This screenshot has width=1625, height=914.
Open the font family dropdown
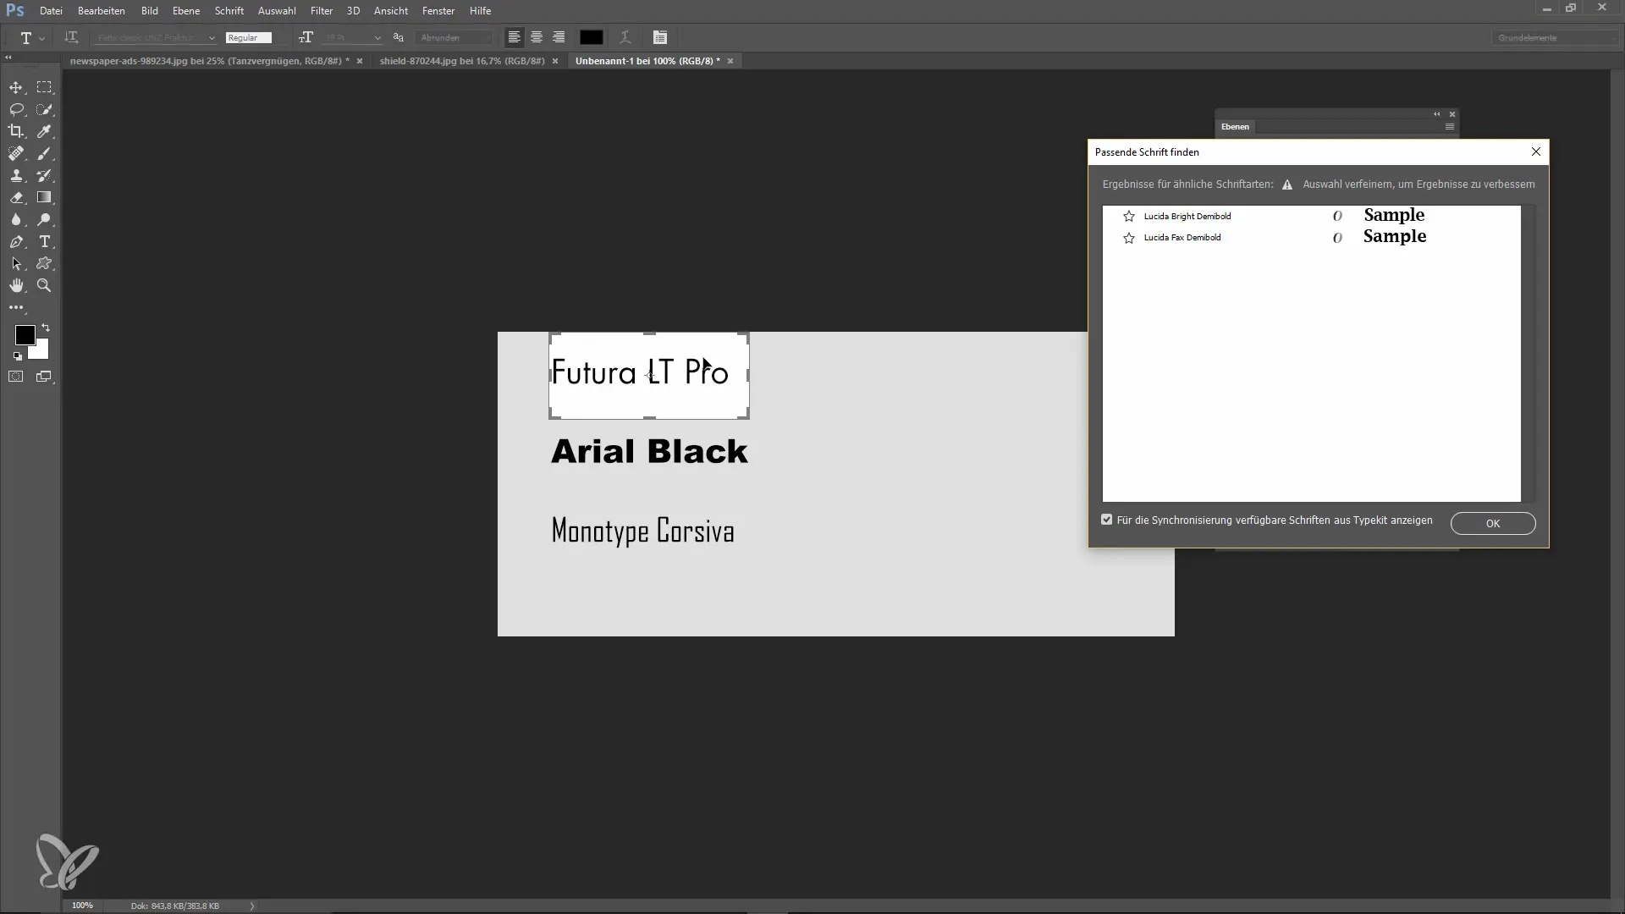[156, 37]
